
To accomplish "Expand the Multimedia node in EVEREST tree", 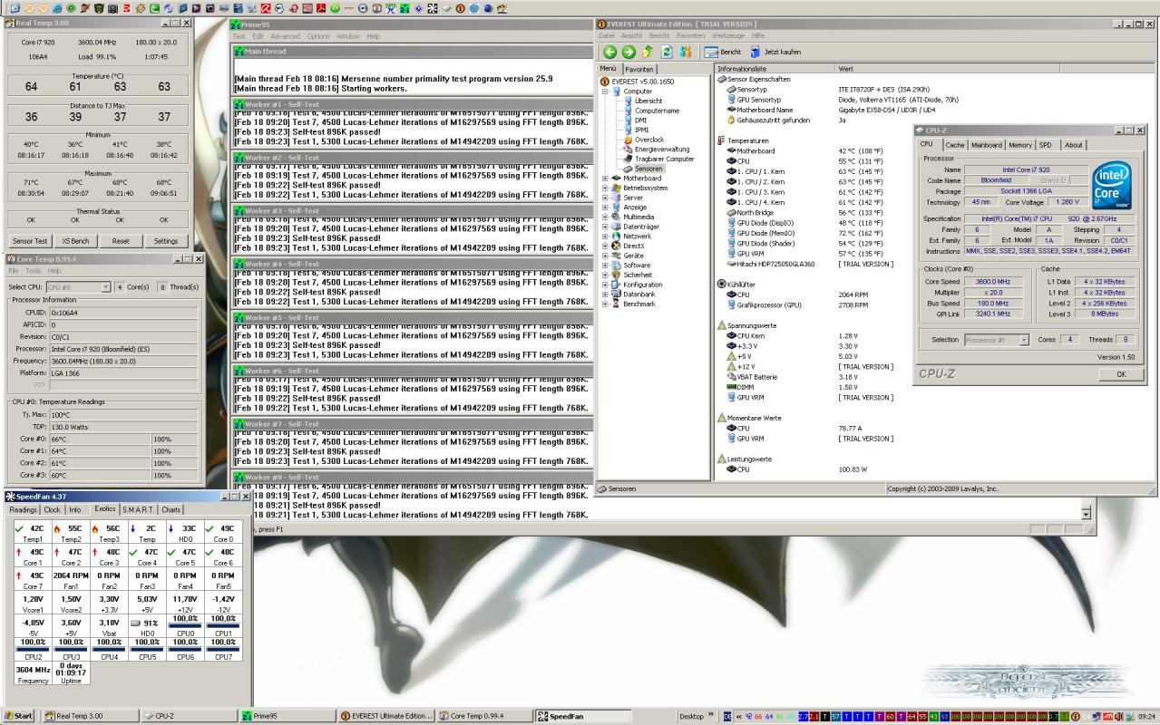I will pyautogui.click(x=605, y=217).
